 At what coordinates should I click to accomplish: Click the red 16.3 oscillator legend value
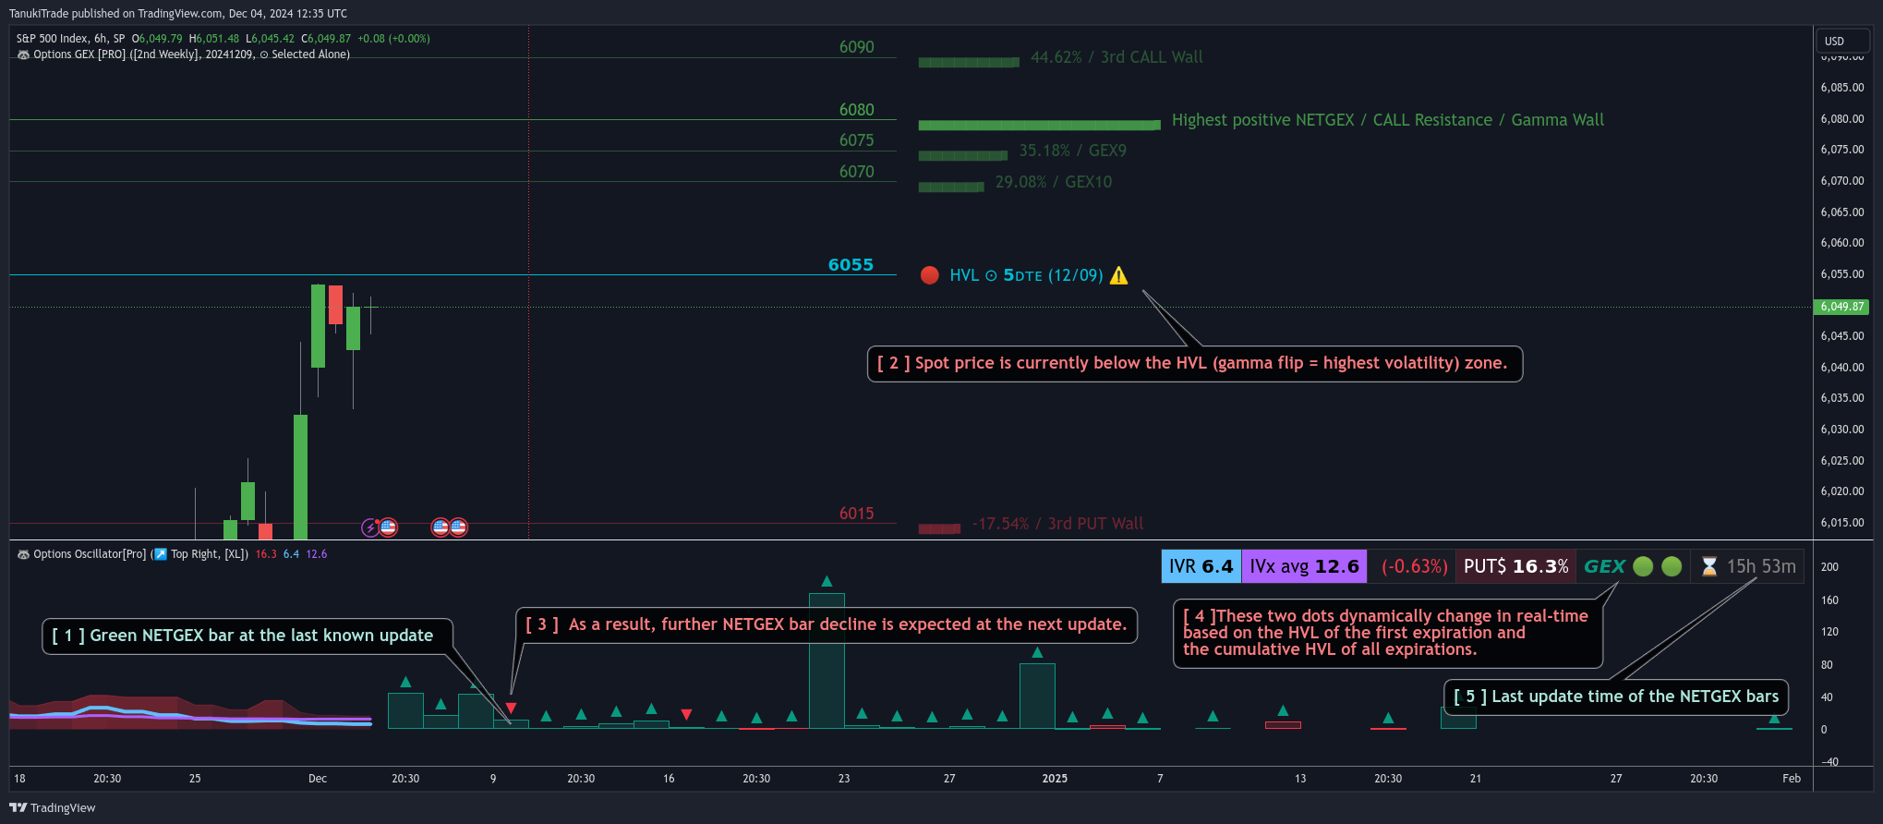[266, 554]
